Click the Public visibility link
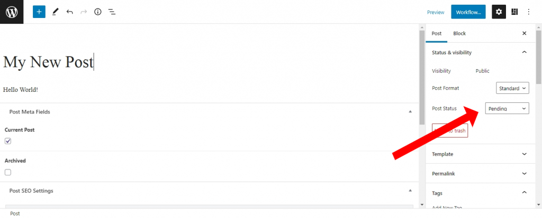 pos(482,71)
